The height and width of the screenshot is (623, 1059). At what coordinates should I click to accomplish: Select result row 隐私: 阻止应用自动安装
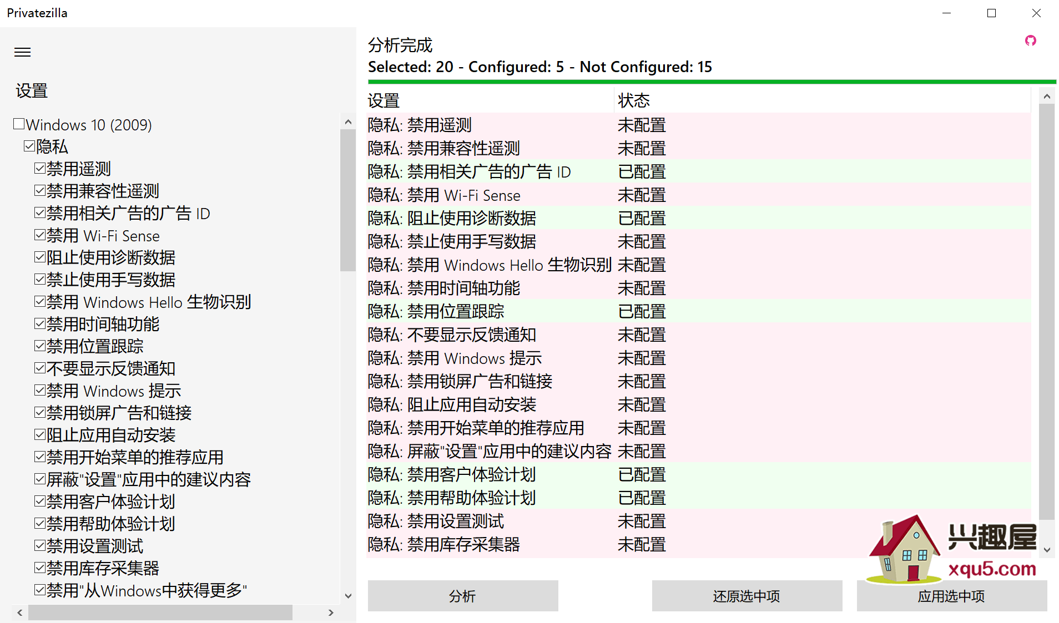(699, 404)
